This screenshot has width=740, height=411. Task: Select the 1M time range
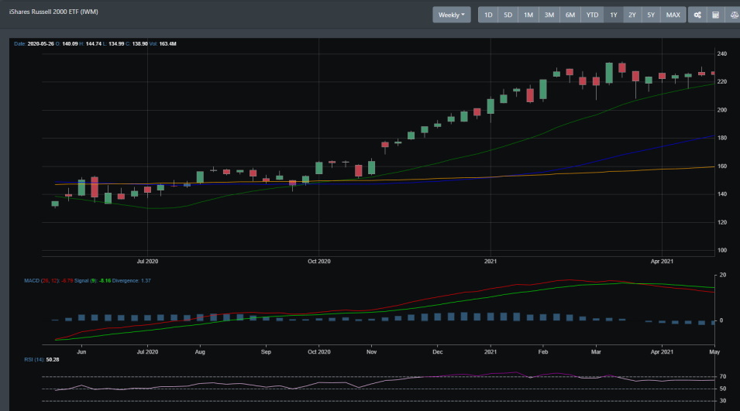(528, 15)
